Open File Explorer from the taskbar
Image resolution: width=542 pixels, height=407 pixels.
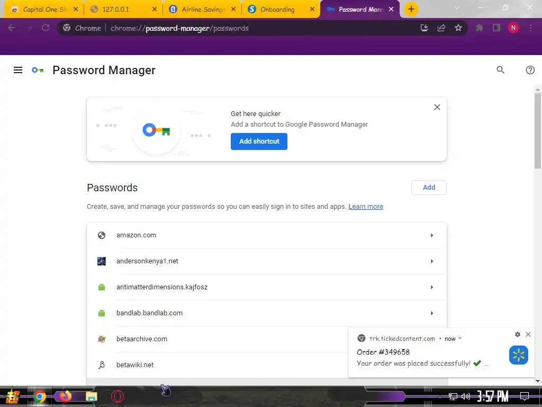(91, 396)
